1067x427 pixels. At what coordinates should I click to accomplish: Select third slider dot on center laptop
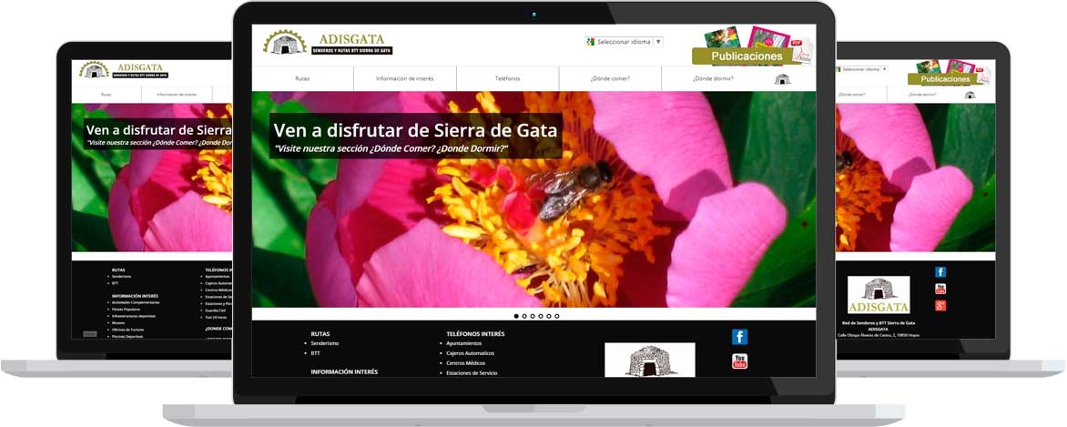pyautogui.click(x=533, y=316)
